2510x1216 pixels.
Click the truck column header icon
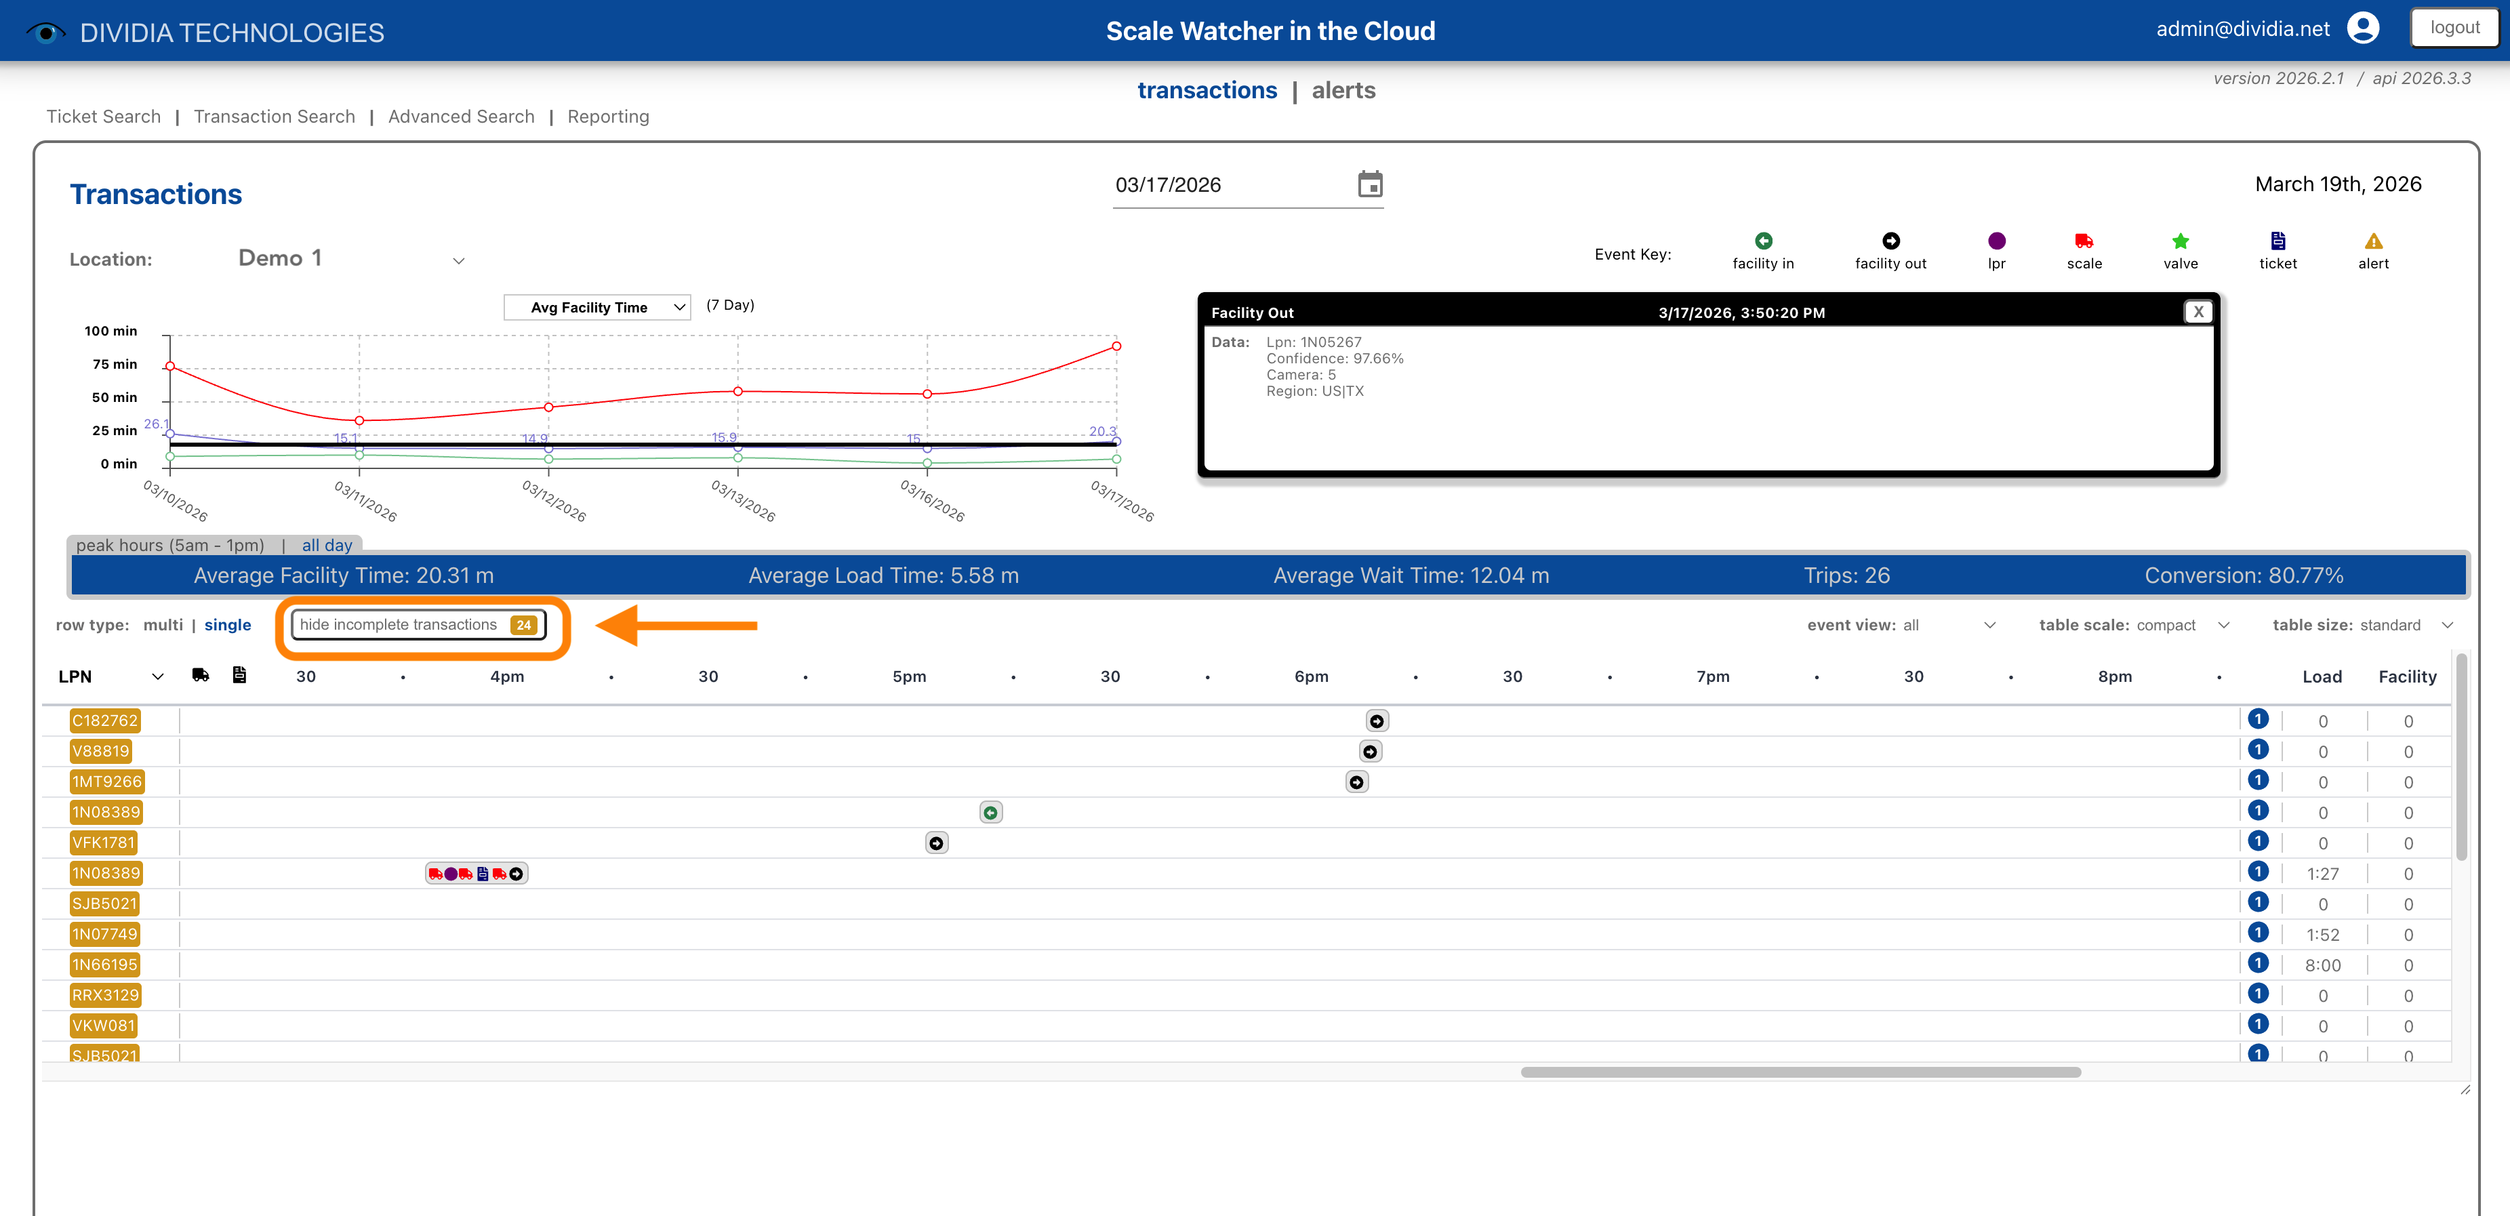click(x=201, y=675)
